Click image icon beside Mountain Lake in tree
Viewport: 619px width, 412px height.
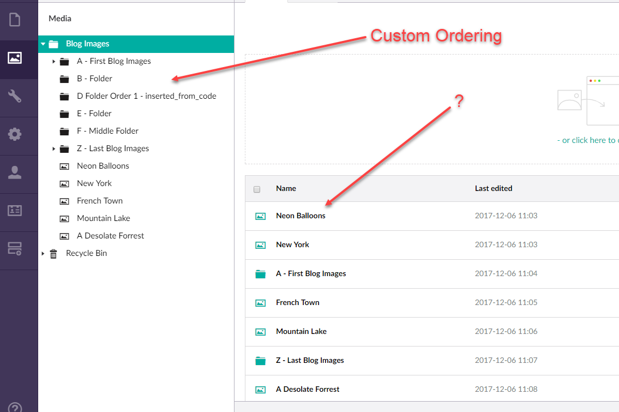(x=64, y=218)
